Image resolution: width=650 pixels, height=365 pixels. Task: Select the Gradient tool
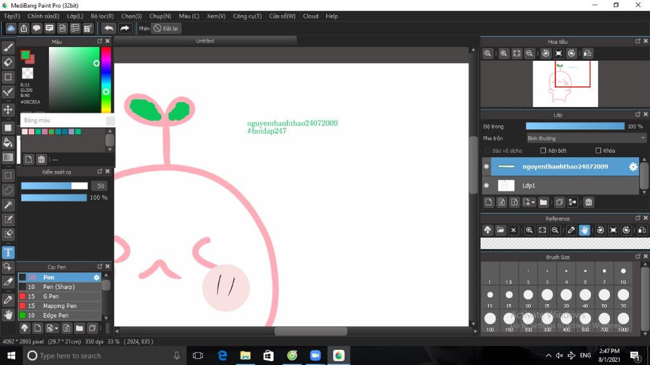pos(8,157)
